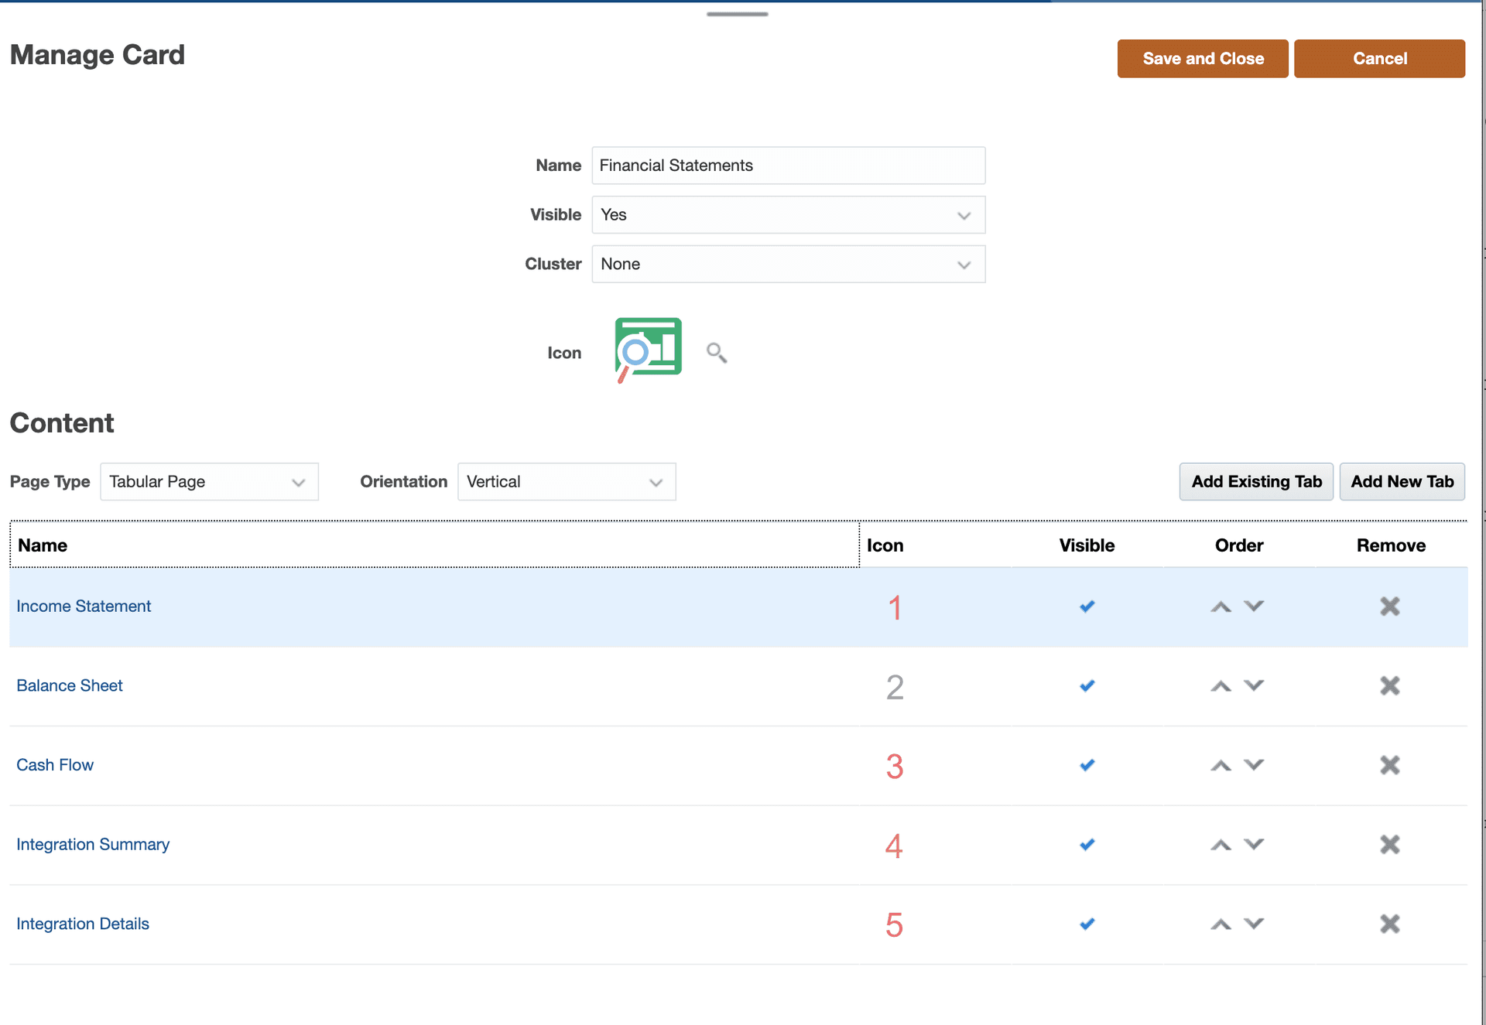The height and width of the screenshot is (1025, 1486).
Task: Open the Visible dropdown set to Yes
Action: click(x=788, y=215)
